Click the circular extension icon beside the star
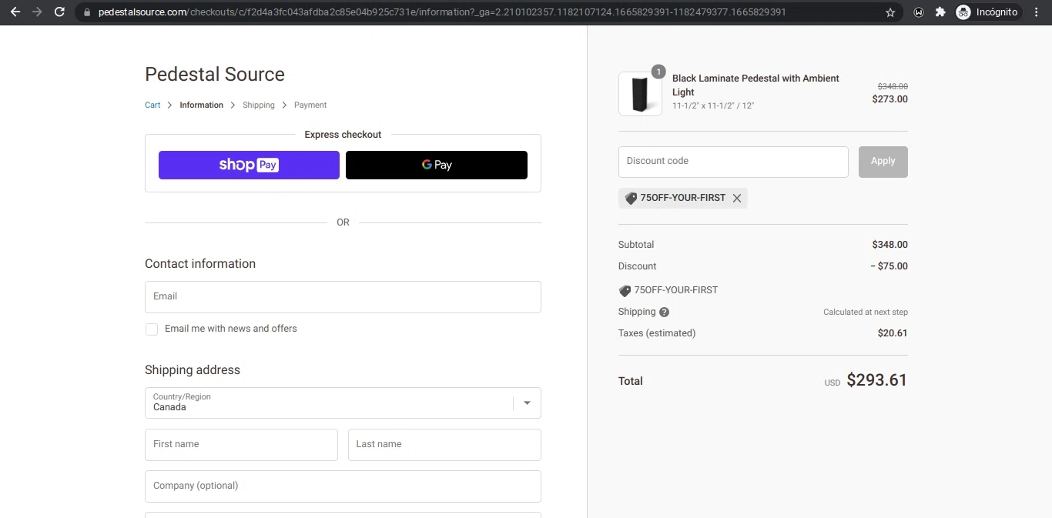 [x=919, y=12]
